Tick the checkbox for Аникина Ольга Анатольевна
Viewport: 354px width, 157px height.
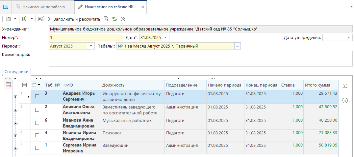[37, 110]
